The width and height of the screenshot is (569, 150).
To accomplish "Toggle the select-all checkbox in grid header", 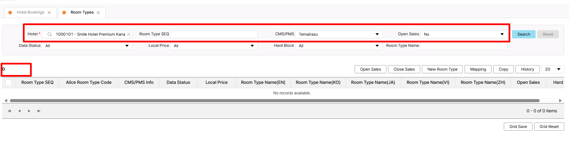I will (x=9, y=82).
